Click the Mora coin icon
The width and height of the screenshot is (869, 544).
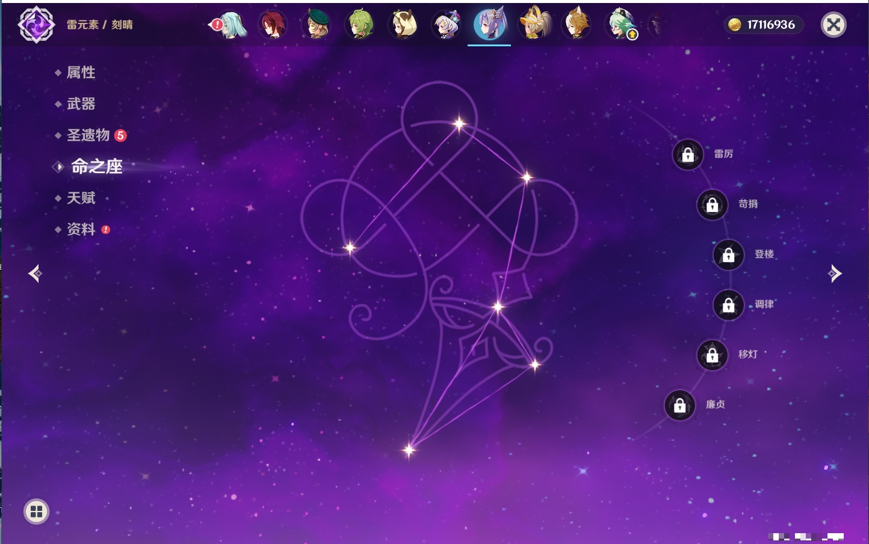pyautogui.click(x=734, y=25)
